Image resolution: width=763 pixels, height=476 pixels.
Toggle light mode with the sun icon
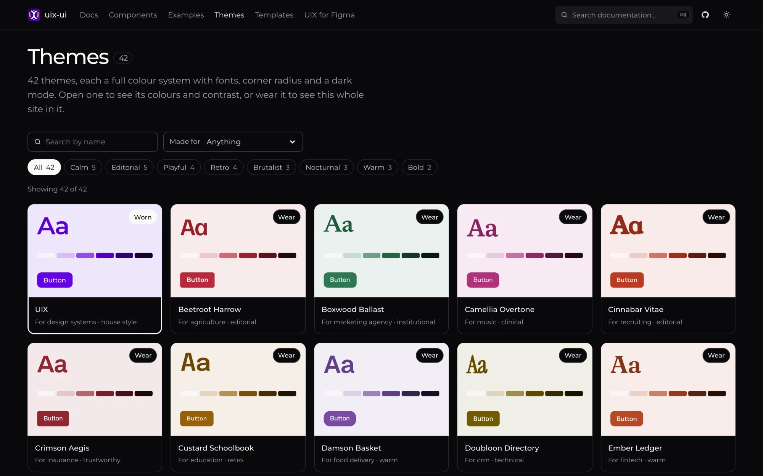tap(726, 15)
